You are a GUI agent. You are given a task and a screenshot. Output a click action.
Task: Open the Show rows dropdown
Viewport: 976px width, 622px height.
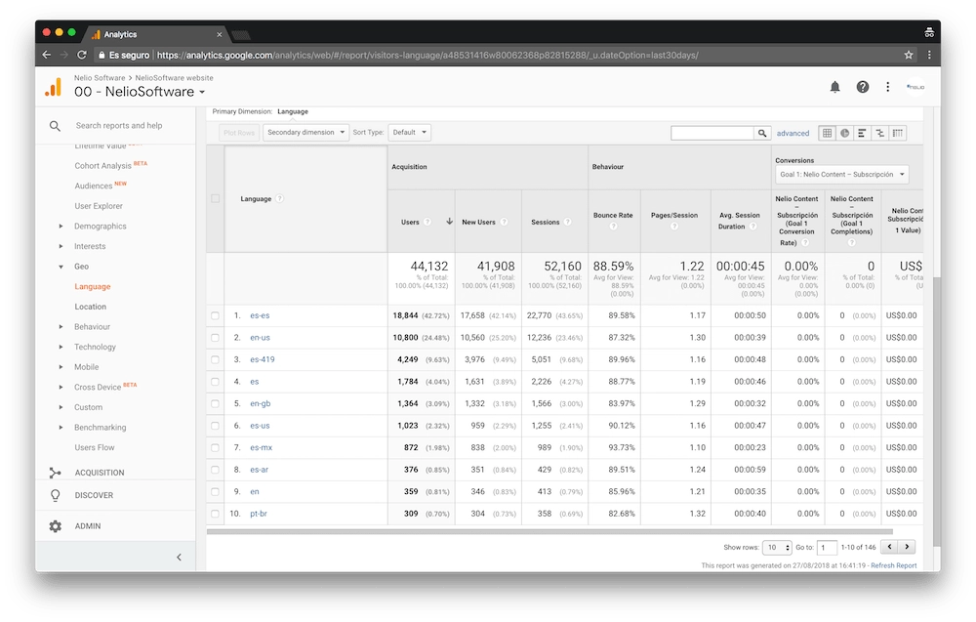[777, 547]
